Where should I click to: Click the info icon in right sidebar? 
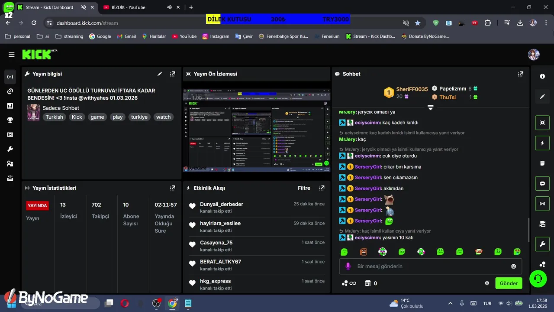point(542,76)
